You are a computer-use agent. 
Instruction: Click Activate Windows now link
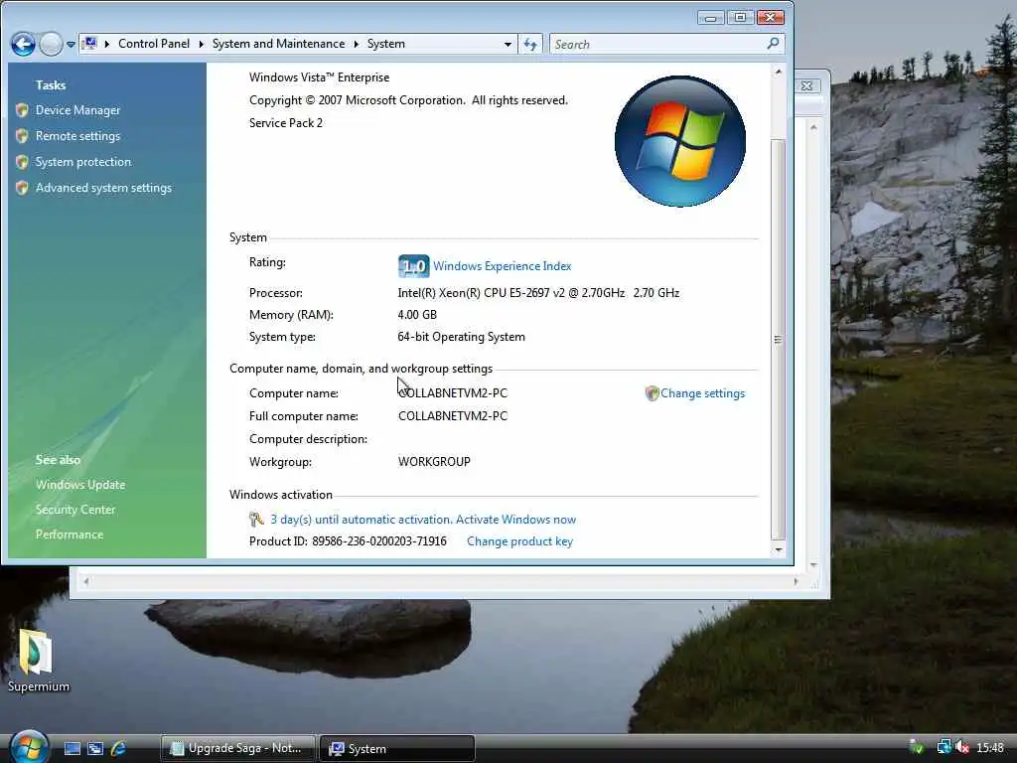(x=515, y=519)
